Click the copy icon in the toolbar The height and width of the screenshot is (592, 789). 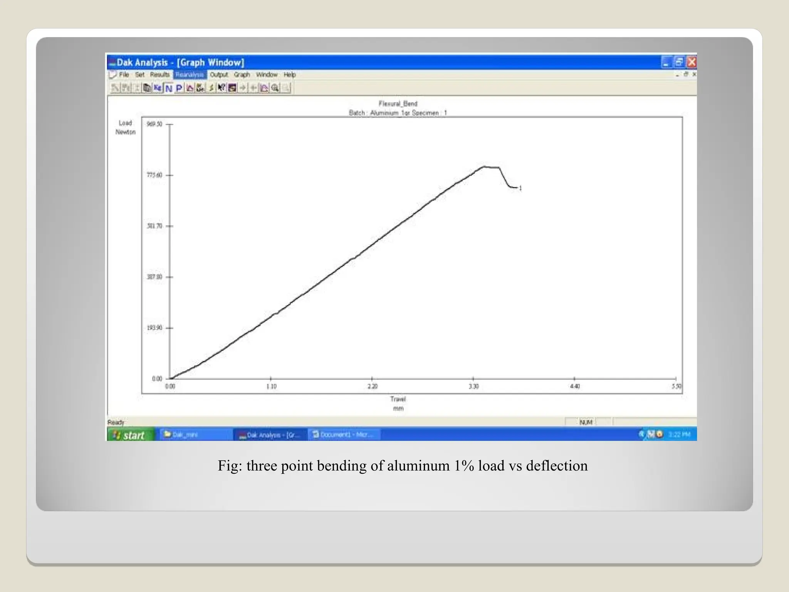tap(147, 88)
